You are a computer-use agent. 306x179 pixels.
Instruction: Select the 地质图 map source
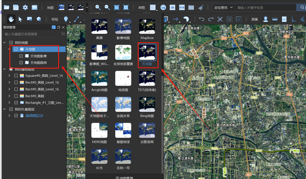point(123,81)
